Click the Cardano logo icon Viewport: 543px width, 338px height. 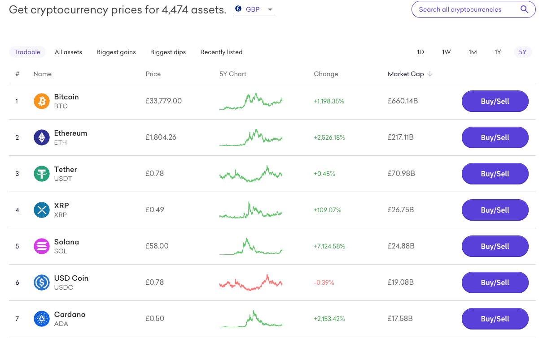click(42, 319)
